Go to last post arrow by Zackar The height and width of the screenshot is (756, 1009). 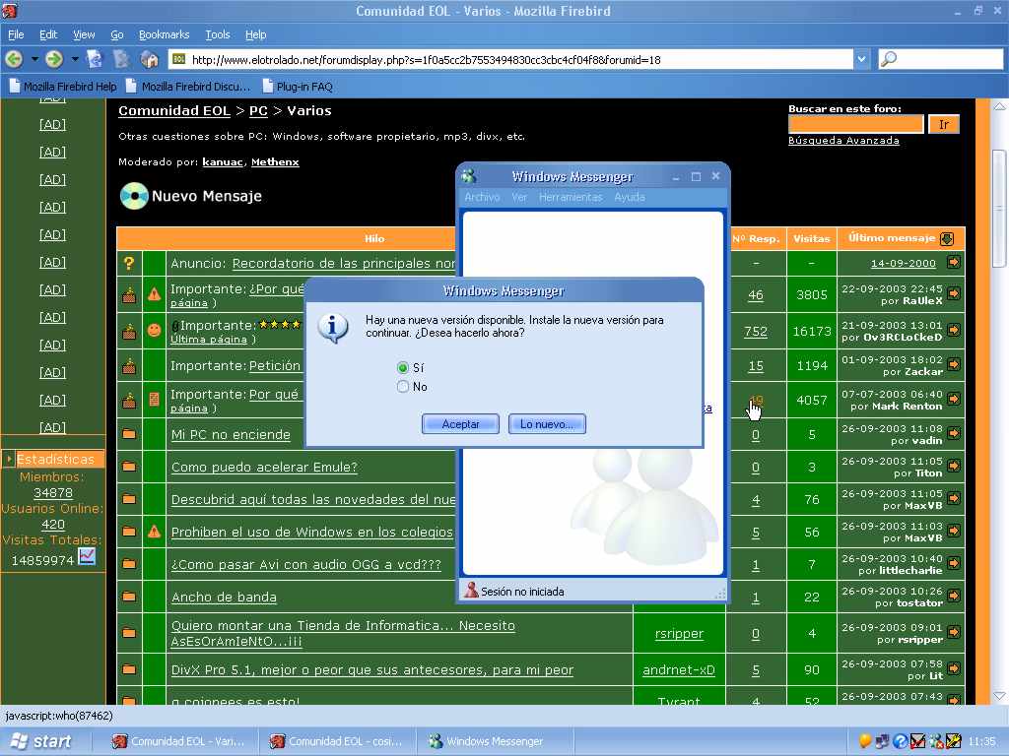pyautogui.click(x=954, y=364)
